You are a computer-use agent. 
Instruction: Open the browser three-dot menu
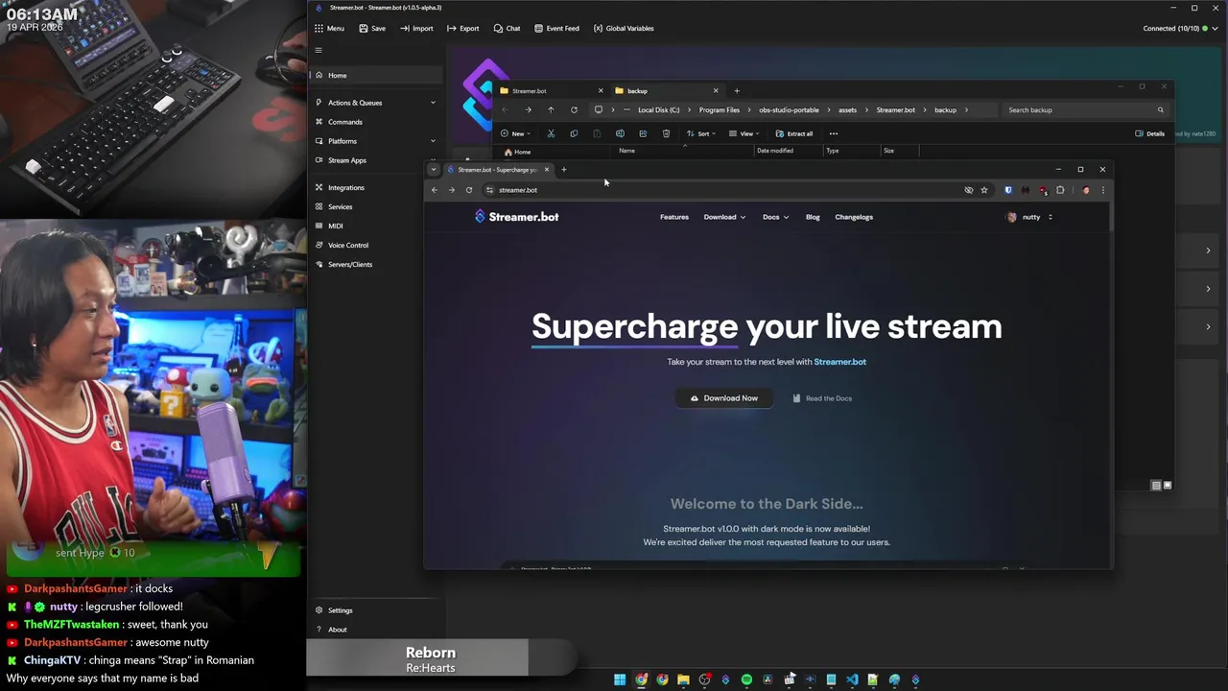pyautogui.click(x=1103, y=190)
